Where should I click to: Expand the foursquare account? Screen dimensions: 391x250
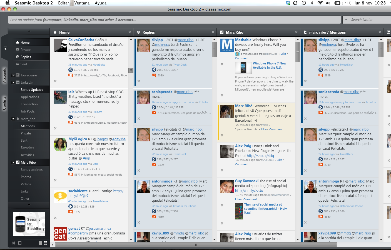[13, 75]
